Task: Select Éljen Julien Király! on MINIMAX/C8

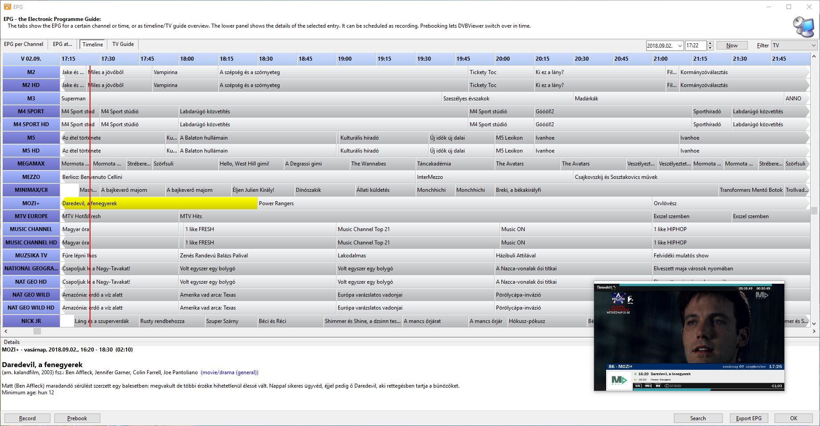Action: [x=262, y=190]
